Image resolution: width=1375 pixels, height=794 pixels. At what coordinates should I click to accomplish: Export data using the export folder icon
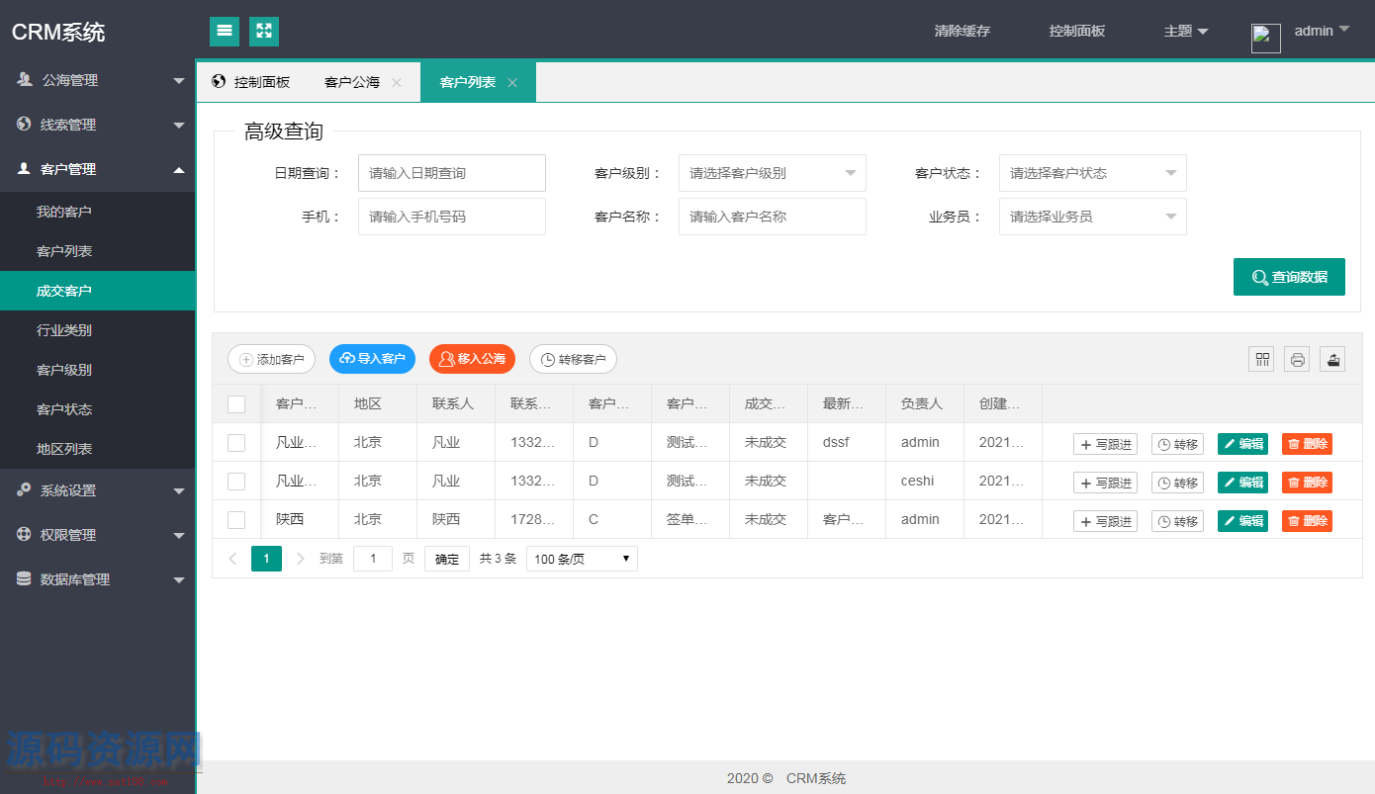click(1332, 359)
